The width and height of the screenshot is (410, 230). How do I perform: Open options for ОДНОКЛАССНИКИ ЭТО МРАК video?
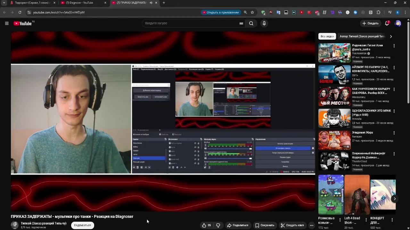(x=394, y=111)
